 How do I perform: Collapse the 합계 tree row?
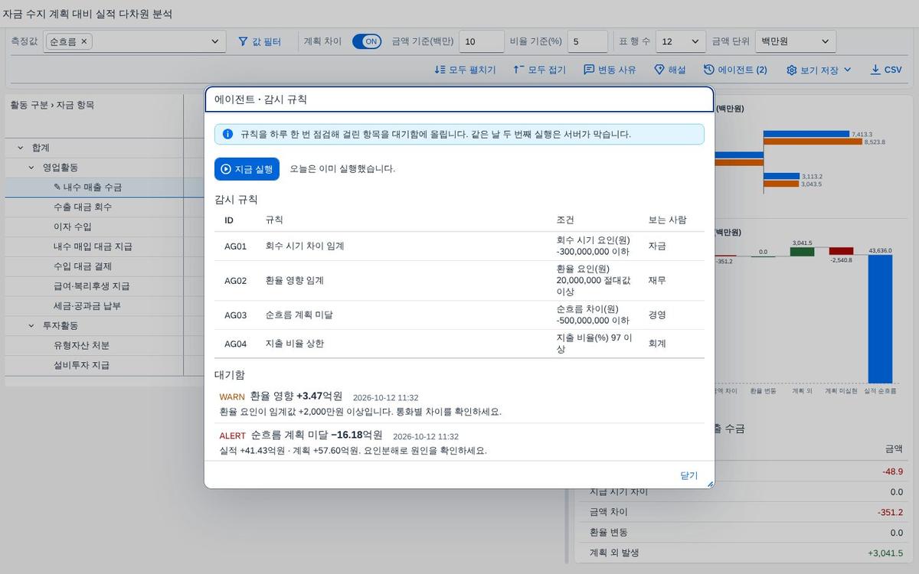[21, 148]
